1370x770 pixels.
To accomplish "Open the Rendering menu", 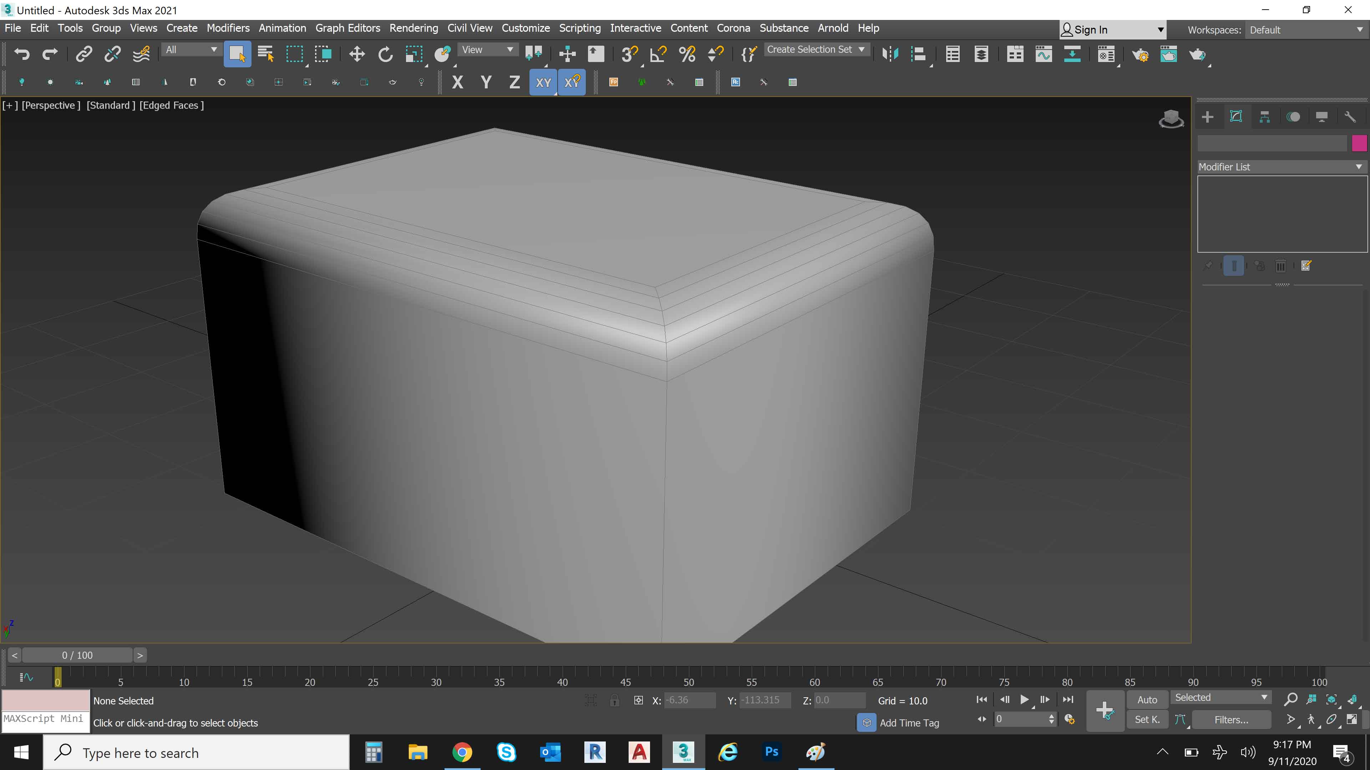I will pyautogui.click(x=414, y=28).
